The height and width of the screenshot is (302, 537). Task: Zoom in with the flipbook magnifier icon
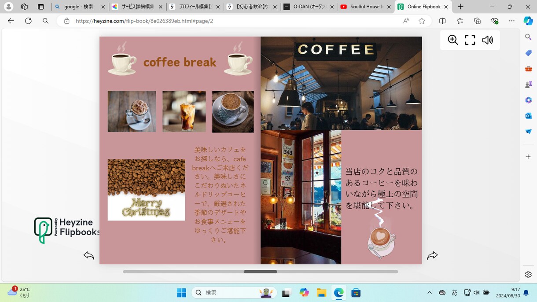click(x=452, y=40)
